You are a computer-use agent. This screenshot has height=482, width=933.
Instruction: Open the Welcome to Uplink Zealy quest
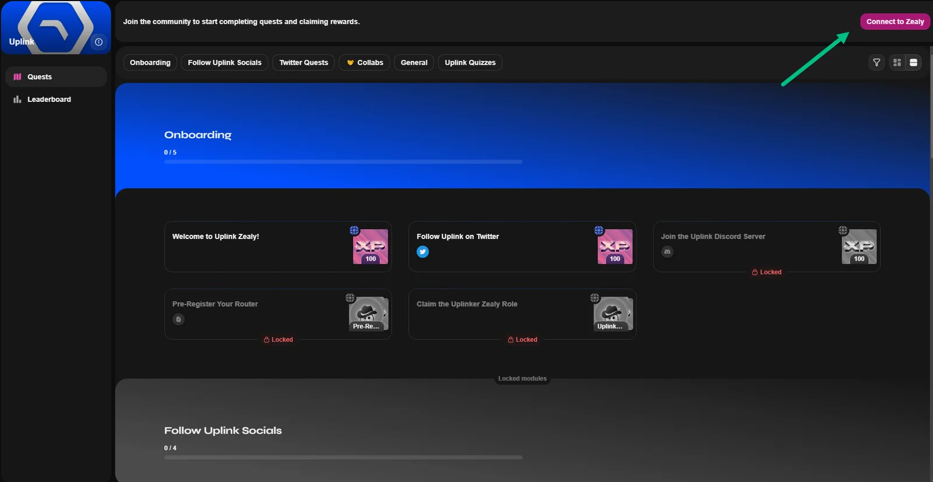[x=278, y=247]
